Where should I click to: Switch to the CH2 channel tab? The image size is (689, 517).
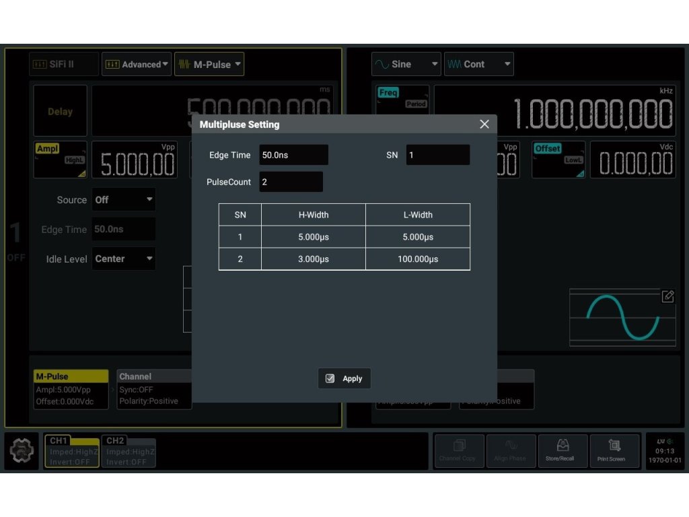(129, 451)
